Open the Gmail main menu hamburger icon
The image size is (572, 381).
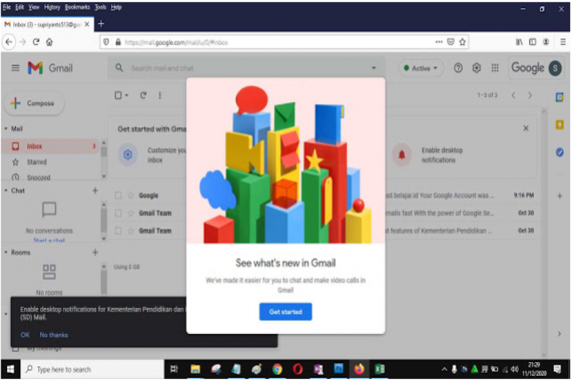[15, 68]
